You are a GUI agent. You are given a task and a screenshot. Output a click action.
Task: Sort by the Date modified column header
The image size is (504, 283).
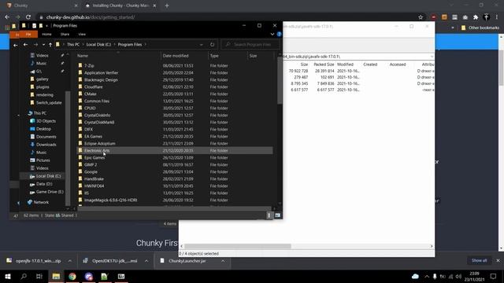click(x=176, y=56)
